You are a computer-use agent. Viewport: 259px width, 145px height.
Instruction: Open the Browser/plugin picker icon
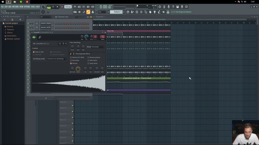click(x=146, y=12)
